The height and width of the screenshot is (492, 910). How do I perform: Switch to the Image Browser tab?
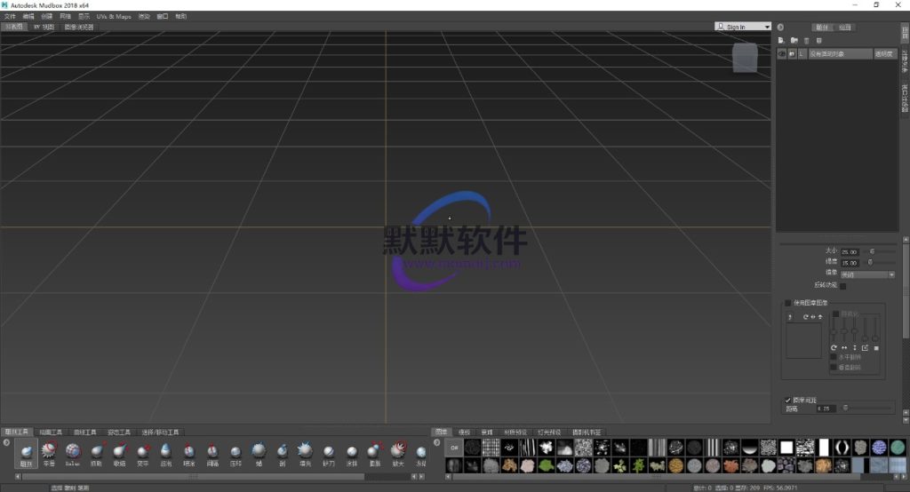(x=79, y=27)
